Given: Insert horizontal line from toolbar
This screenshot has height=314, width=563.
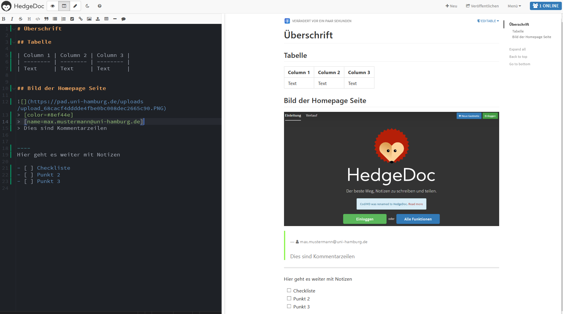Looking at the screenshot, I should (115, 19).
